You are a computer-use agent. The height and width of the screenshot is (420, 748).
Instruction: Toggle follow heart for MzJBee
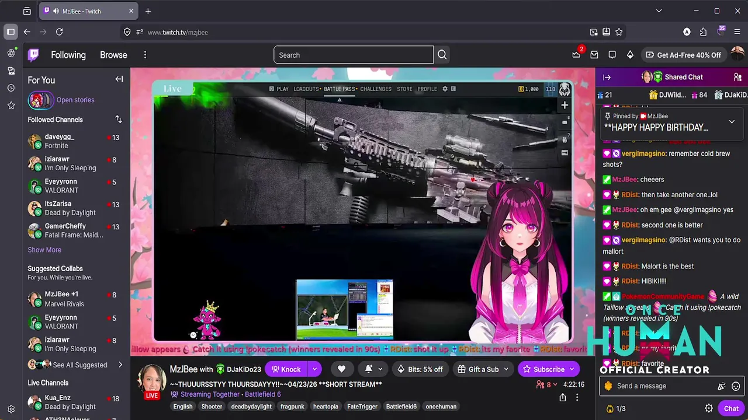tap(341, 369)
